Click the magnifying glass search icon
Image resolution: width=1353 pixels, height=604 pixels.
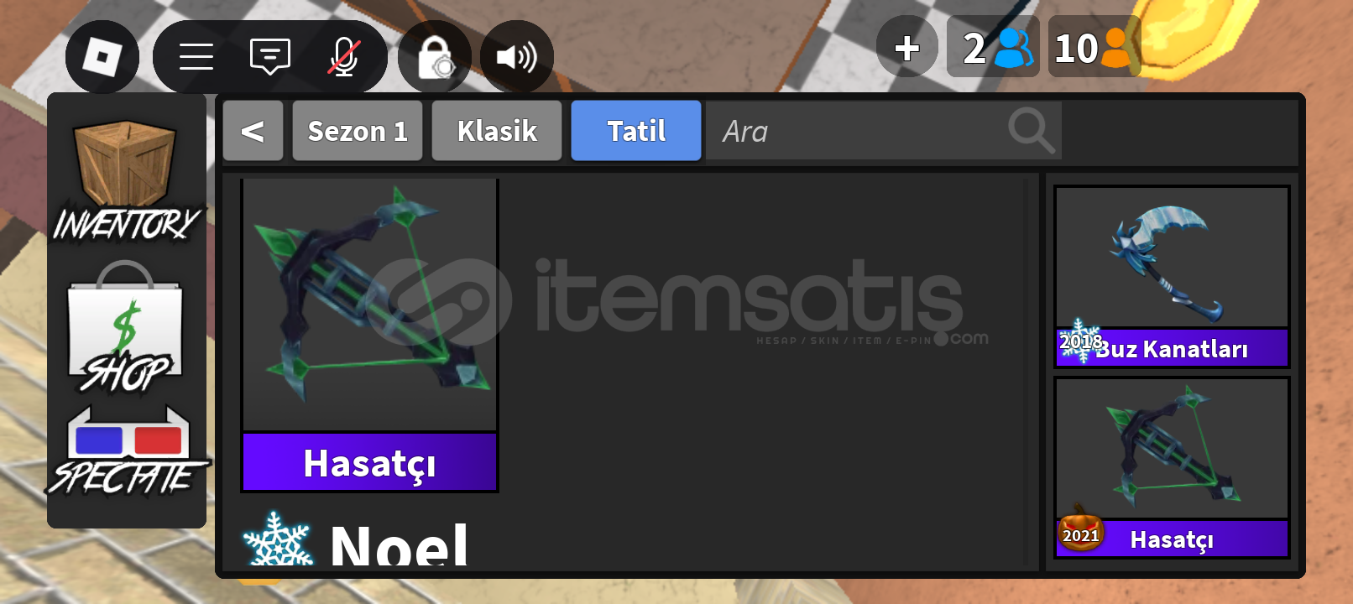point(1031,131)
